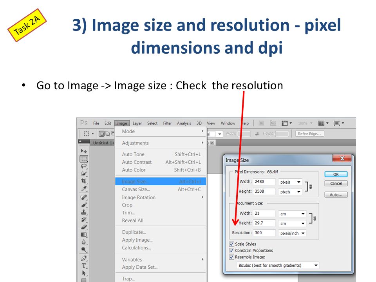Select the Gradient tool
The width and height of the screenshot is (376, 282).
84,235
